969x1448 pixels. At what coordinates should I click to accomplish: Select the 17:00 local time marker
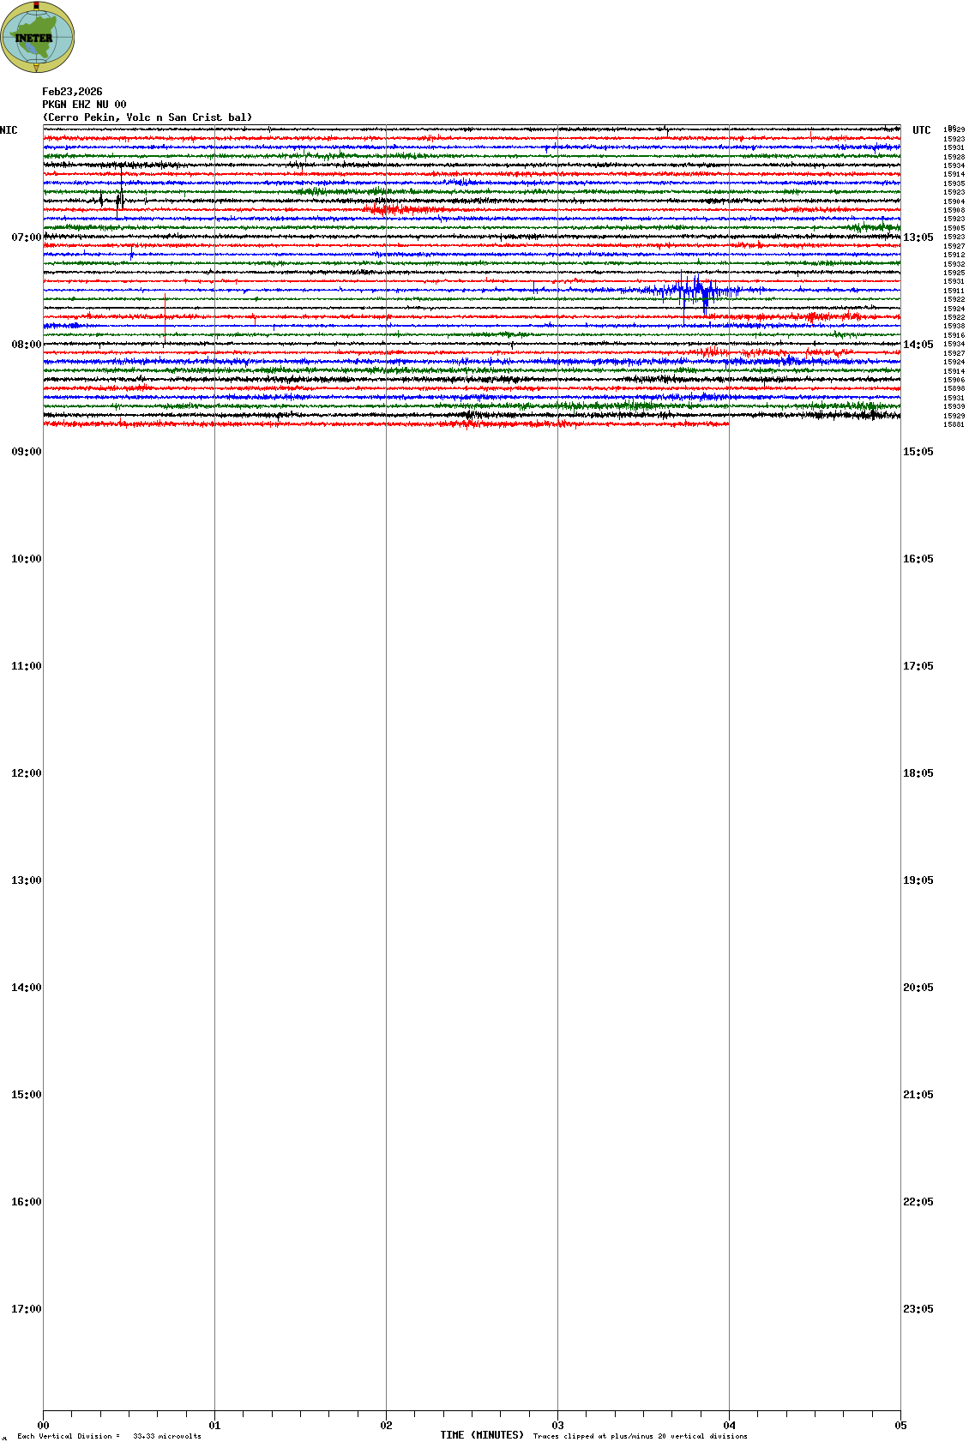(26, 1309)
